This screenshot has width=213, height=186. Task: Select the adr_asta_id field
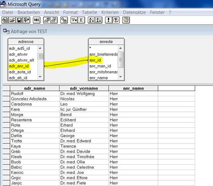pos(20,72)
